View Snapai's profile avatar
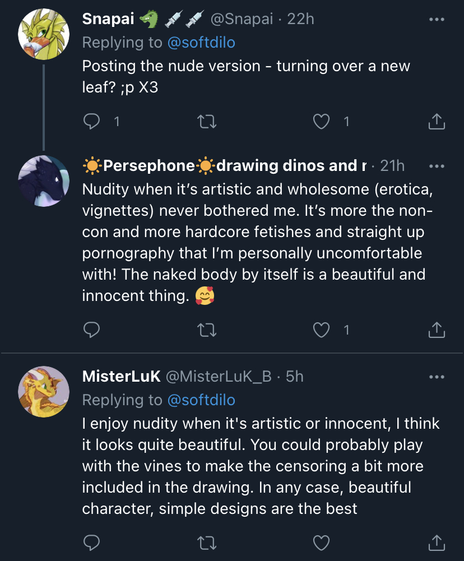Screen dimensions: 464x561 [44, 34]
